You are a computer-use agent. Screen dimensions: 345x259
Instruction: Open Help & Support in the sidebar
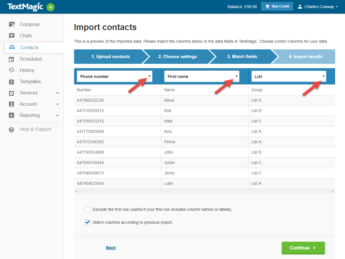point(35,129)
